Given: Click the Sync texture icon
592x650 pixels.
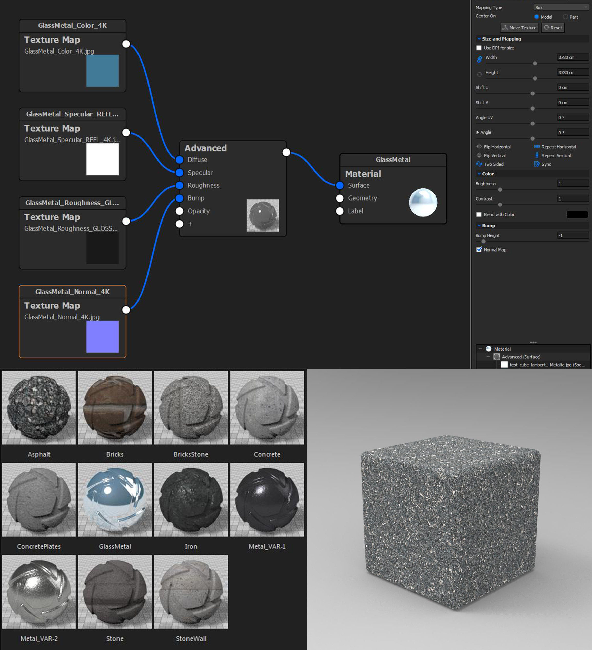Looking at the screenshot, I should click(537, 164).
